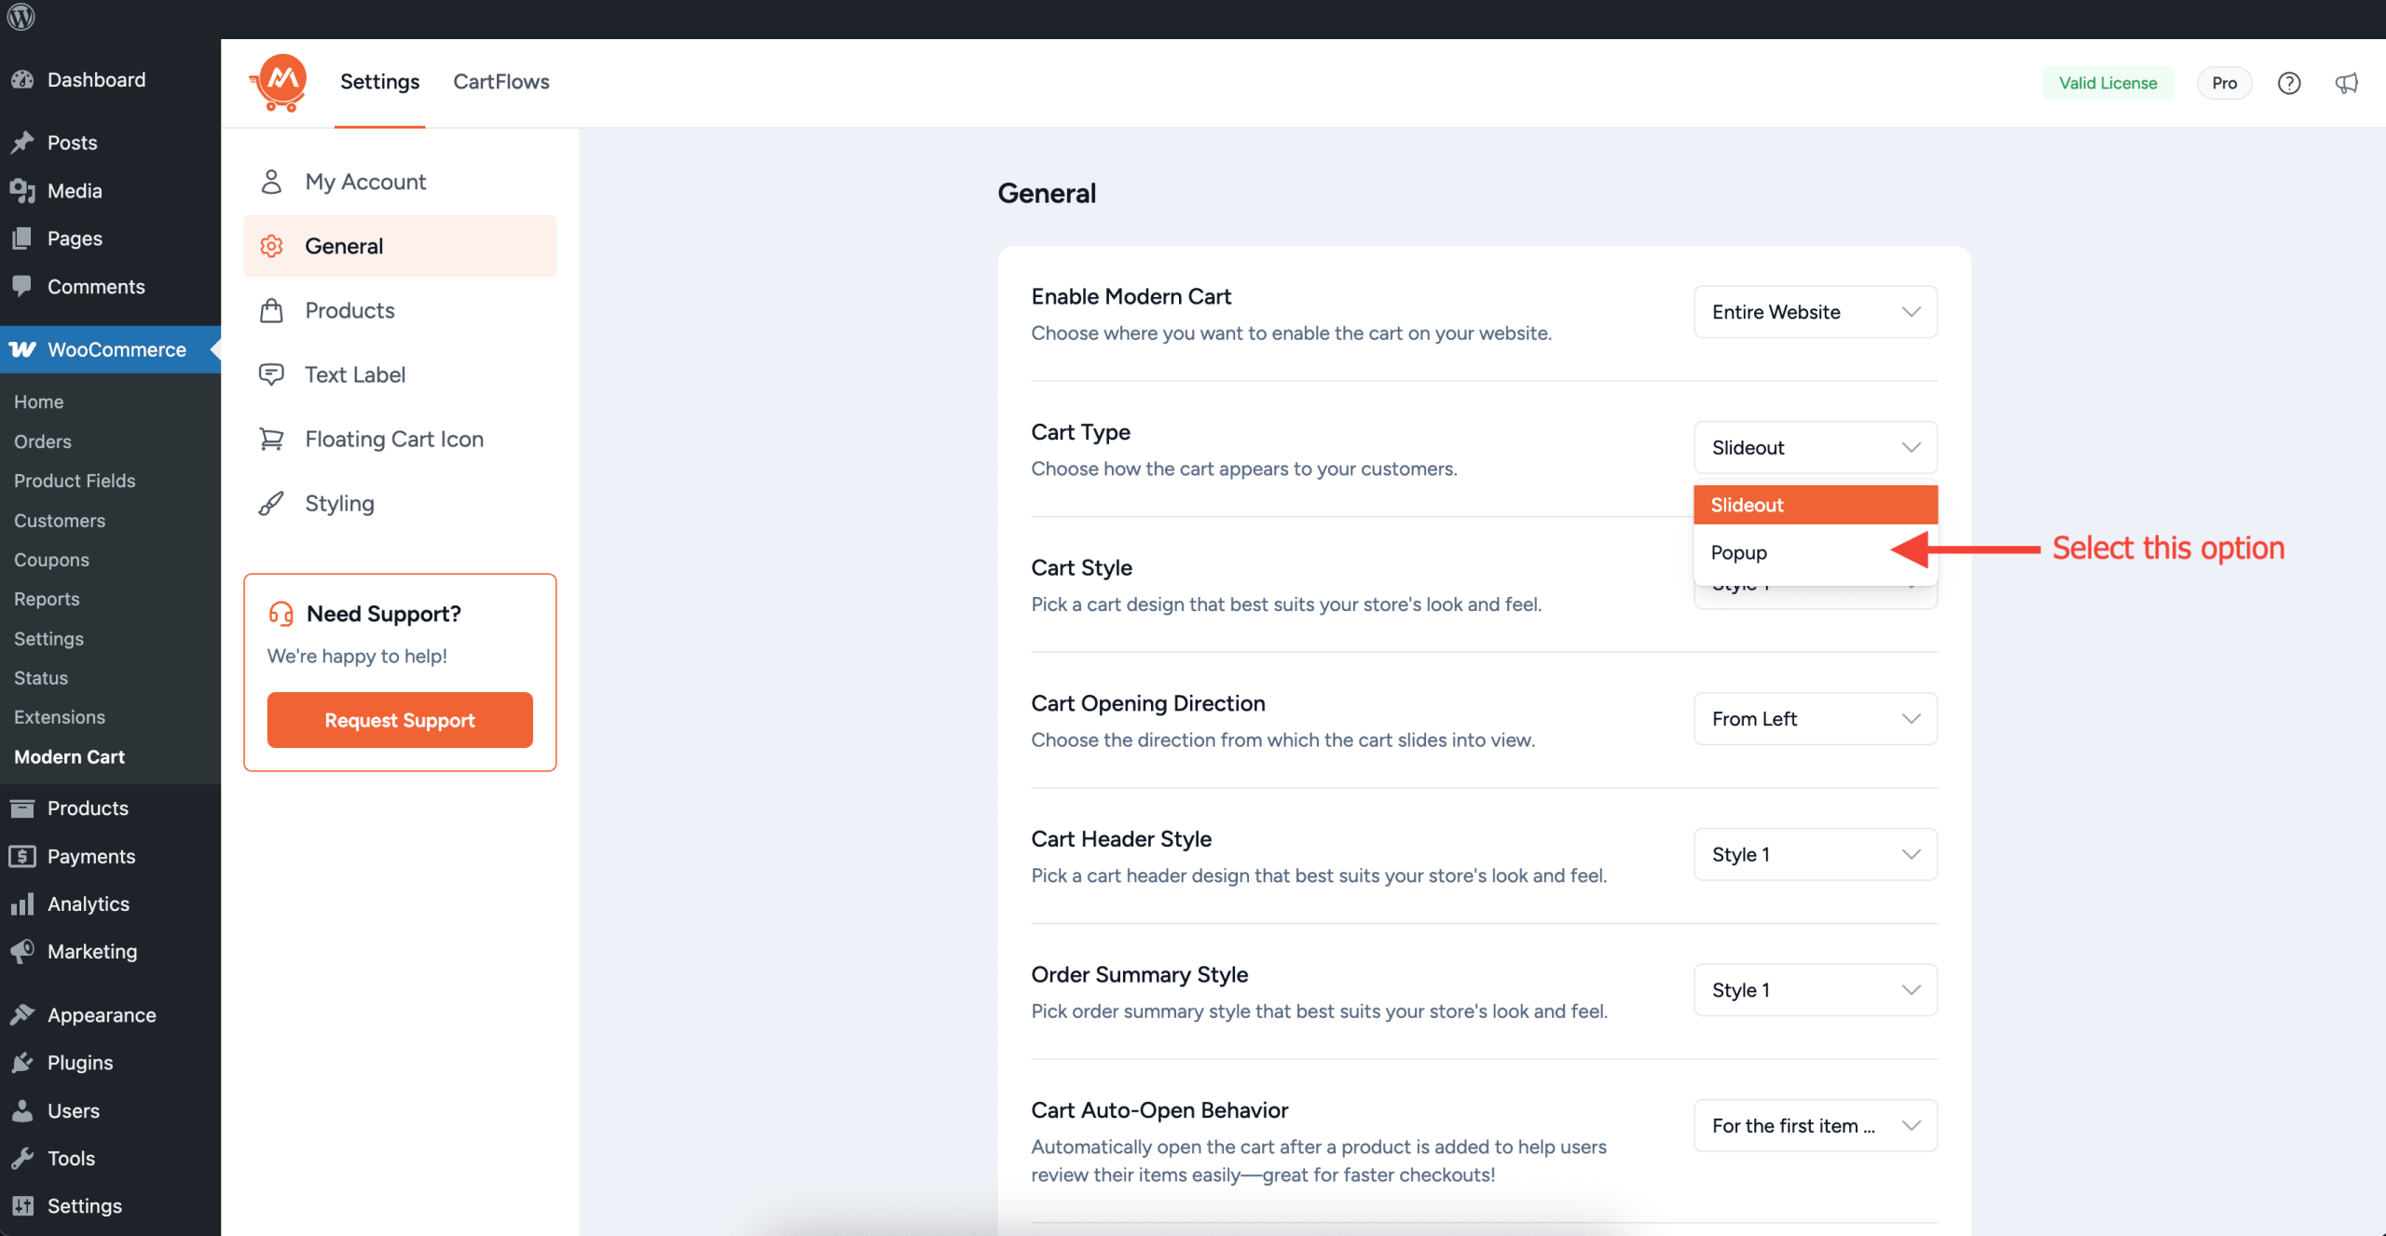The image size is (2386, 1236).
Task: Select the Popup option in Cart Type list
Action: tap(1815, 552)
